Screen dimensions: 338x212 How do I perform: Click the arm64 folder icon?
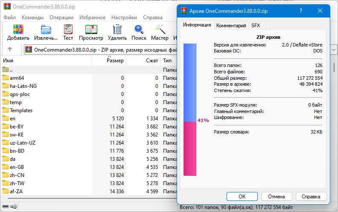(6, 78)
